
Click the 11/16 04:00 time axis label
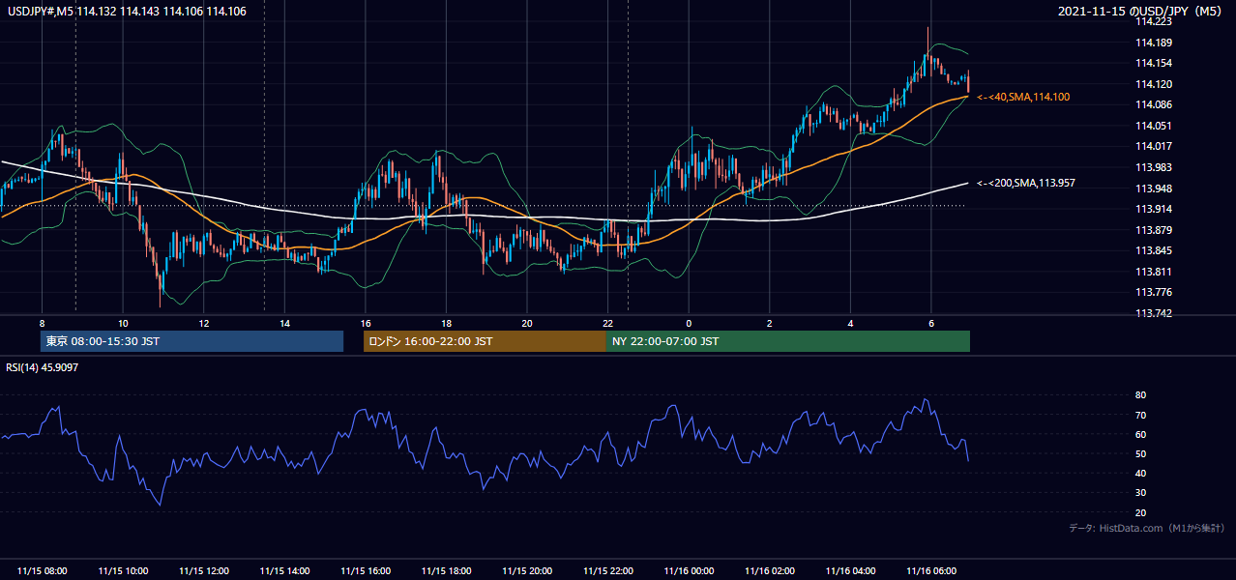pos(850,571)
